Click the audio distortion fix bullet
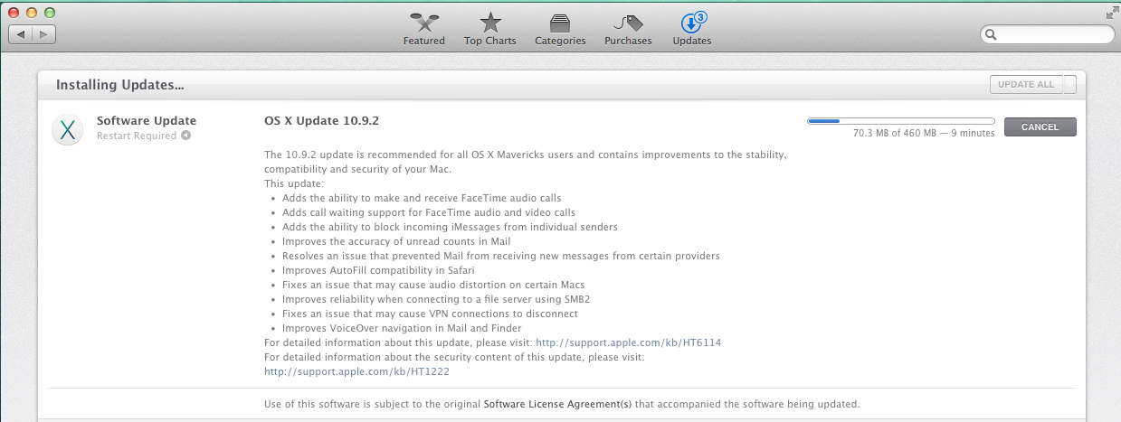This screenshot has width=1121, height=422. 433,285
